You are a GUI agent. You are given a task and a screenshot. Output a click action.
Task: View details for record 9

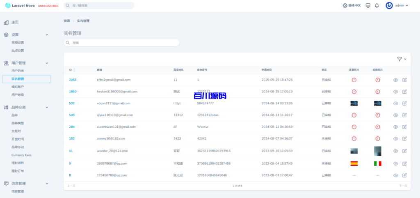[x=395, y=163]
